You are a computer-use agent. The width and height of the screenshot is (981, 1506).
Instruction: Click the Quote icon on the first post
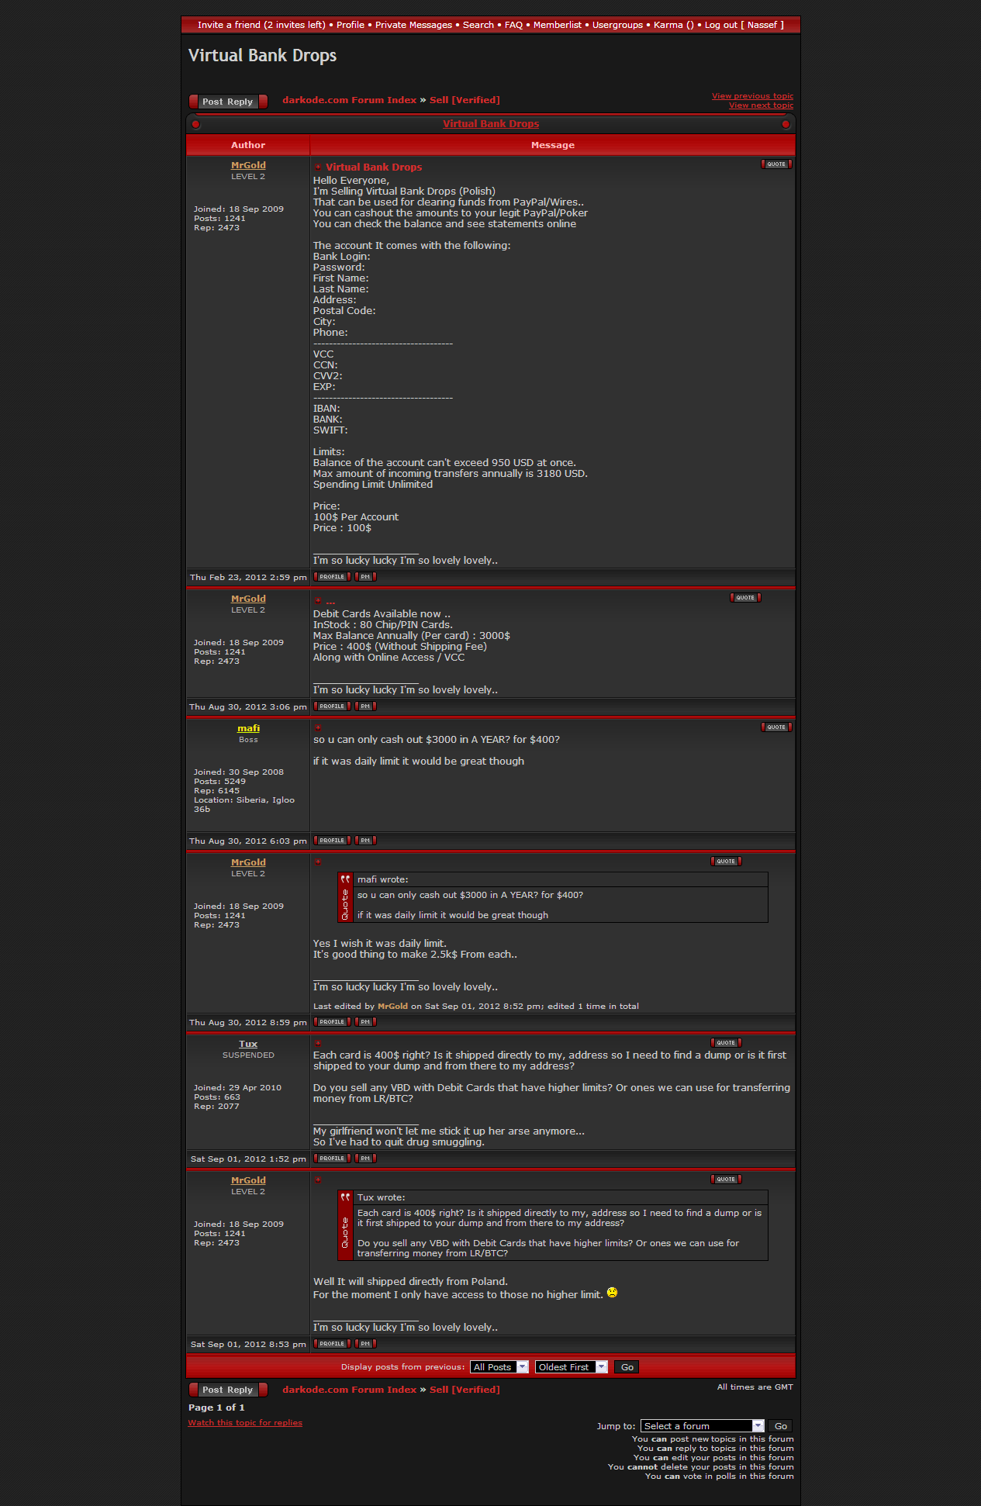click(775, 164)
